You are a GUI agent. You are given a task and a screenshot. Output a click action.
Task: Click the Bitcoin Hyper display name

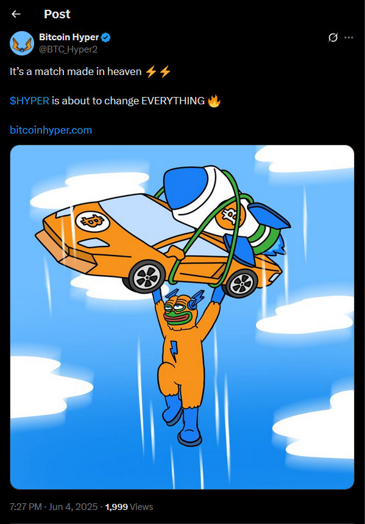(69, 37)
